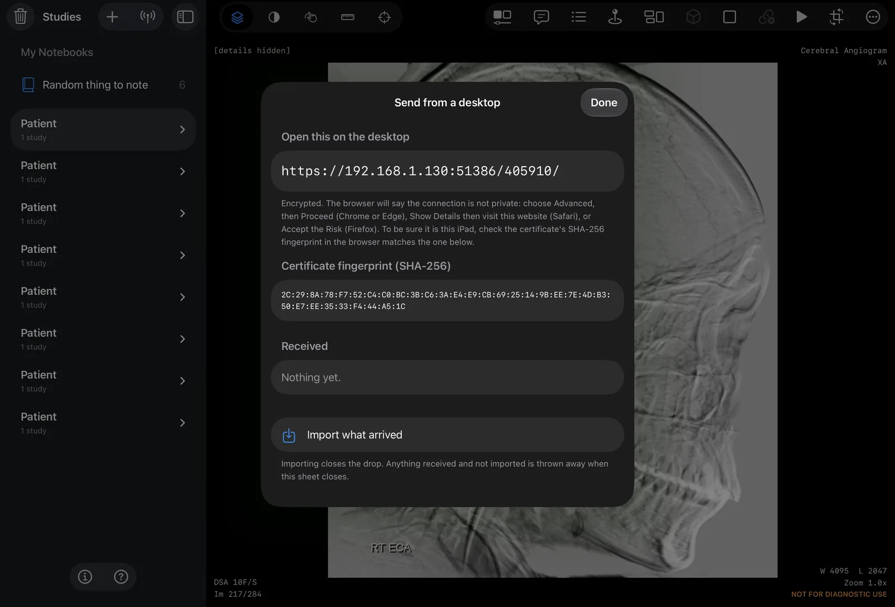Select the half-circle contrast tool
This screenshot has height=607, width=895.
click(x=274, y=17)
